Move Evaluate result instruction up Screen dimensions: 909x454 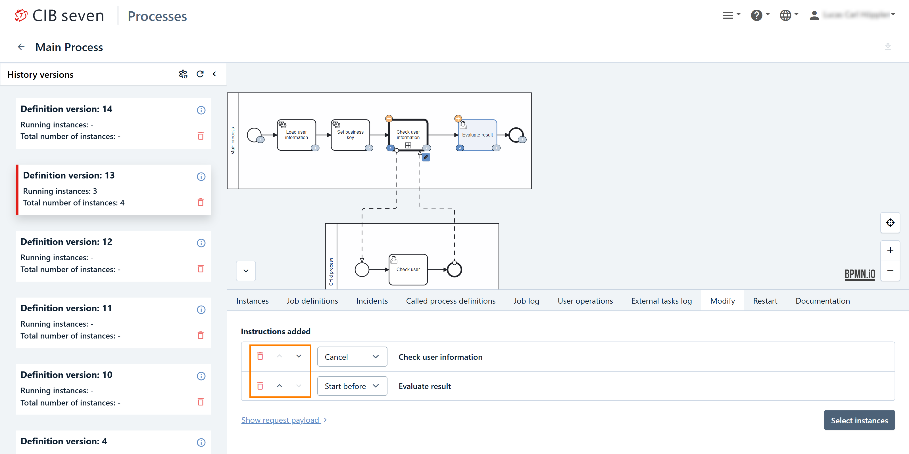tap(279, 386)
